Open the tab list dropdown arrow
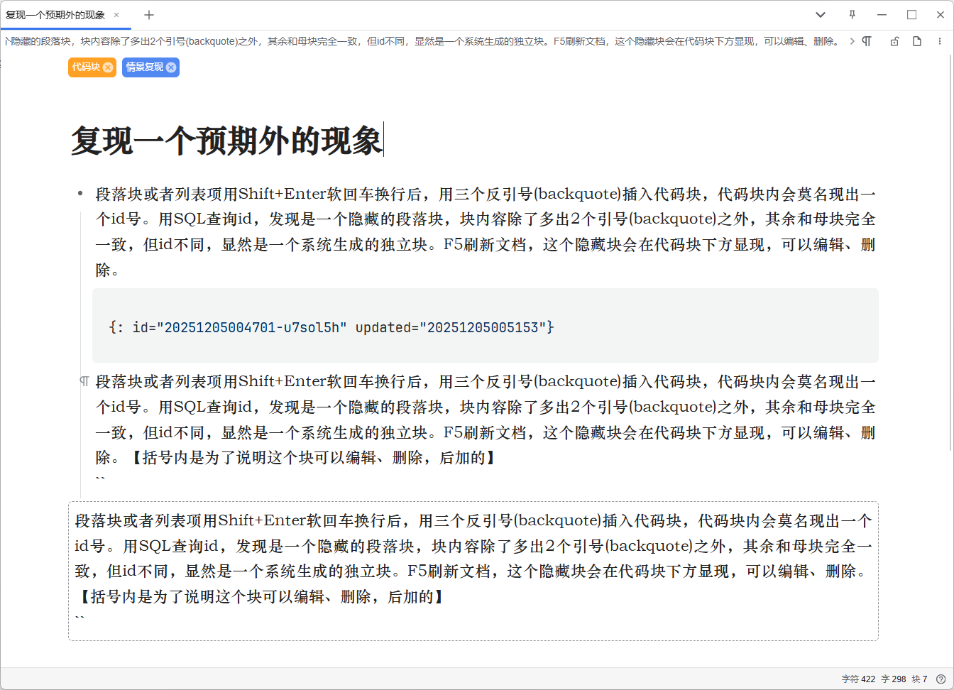The height and width of the screenshot is (690, 954). pyautogui.click(x=820, y=14)
